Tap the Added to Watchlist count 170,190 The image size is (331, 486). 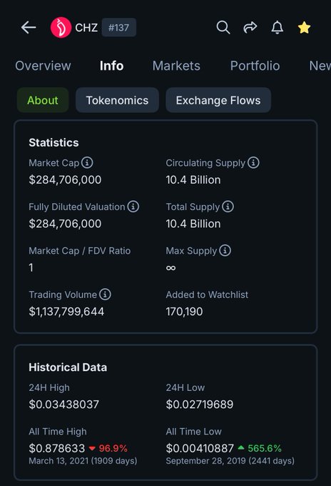click(x=184, y=312)
